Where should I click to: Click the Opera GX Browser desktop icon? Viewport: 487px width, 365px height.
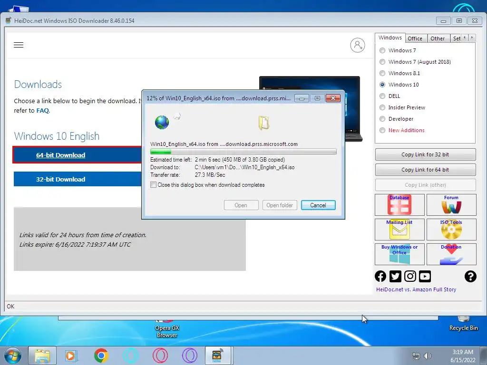(x=167, y=328)
